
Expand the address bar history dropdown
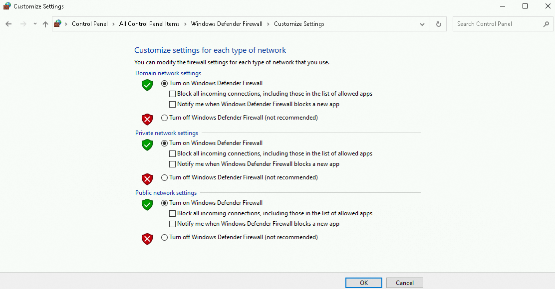(x=422, y=24)
